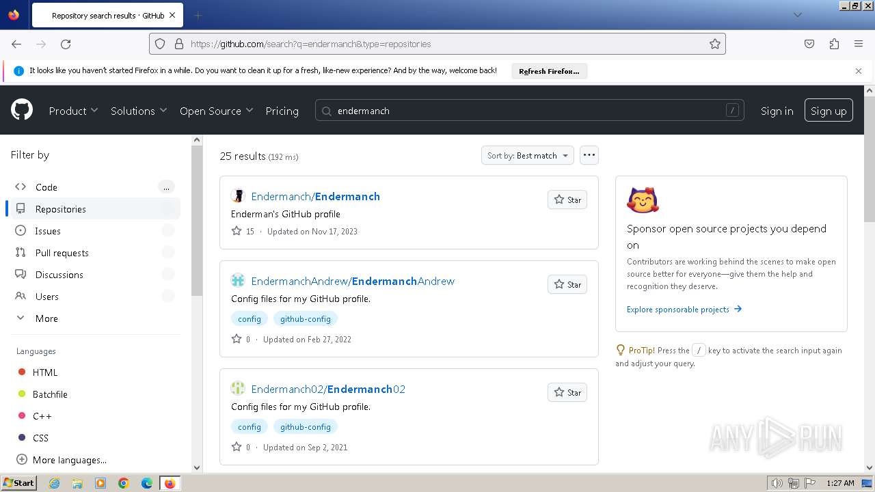Expand the Solutions navigation dropdown
875x492 pixels.
(x=139, y=111)
